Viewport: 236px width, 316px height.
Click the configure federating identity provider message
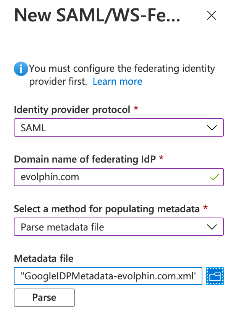122,75
